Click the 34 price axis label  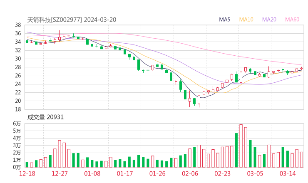18,42
